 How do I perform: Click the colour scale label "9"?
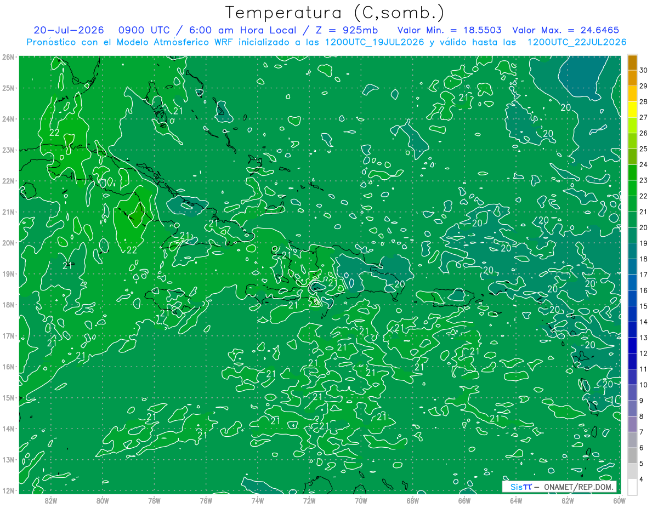coord(642,401)
